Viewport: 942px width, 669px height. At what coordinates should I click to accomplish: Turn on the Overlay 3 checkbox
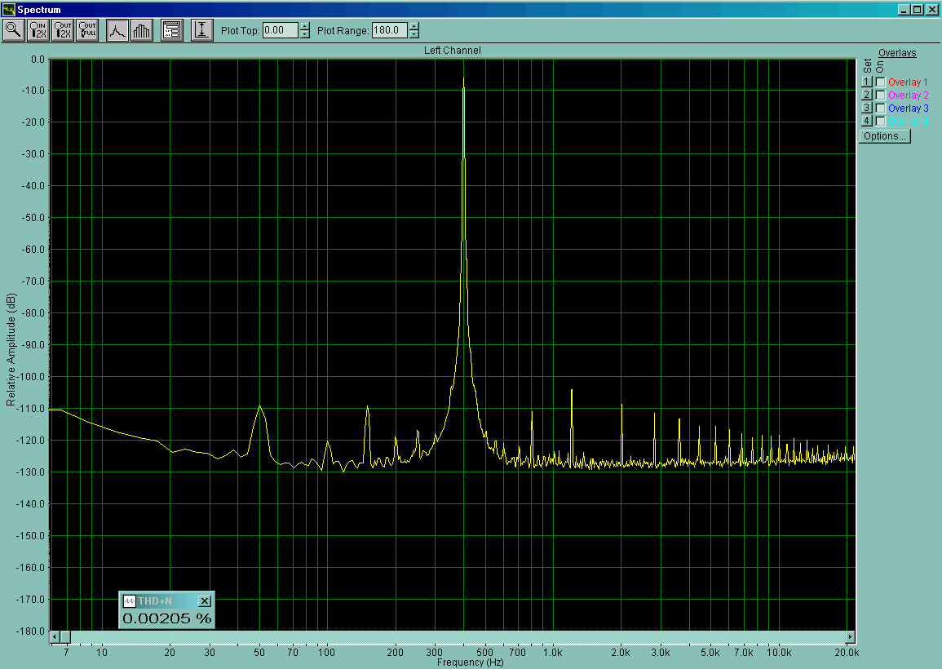click(881, 109)
